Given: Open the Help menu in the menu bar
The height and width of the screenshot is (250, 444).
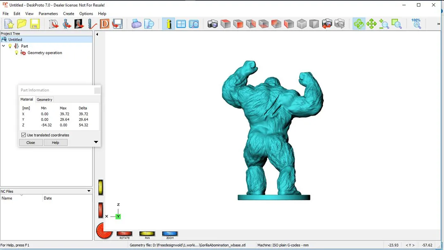Looking at the screenshot, I should (102, 14).
